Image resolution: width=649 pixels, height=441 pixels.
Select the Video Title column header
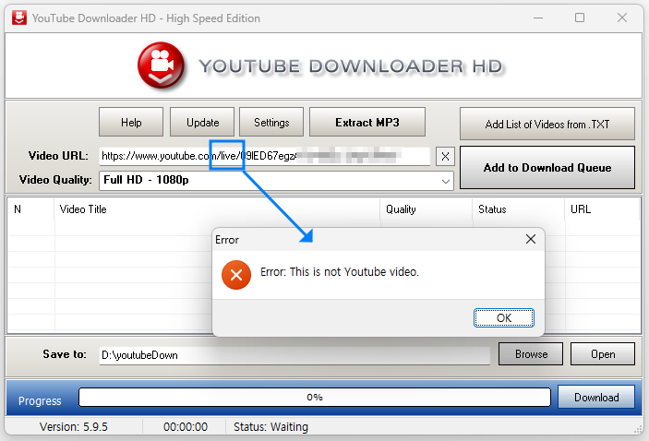pos(217,209)
